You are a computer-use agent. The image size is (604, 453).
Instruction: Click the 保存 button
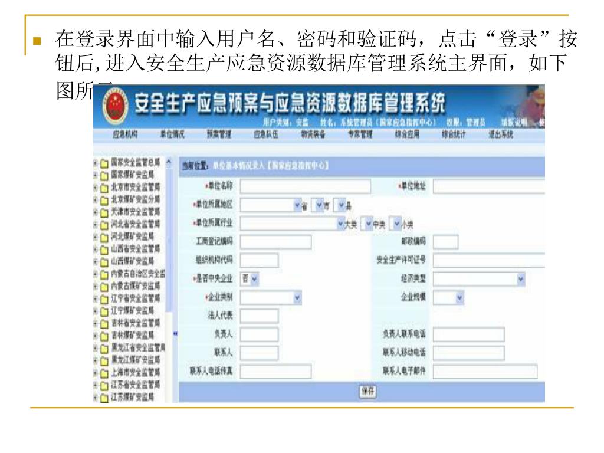point(368,392)
